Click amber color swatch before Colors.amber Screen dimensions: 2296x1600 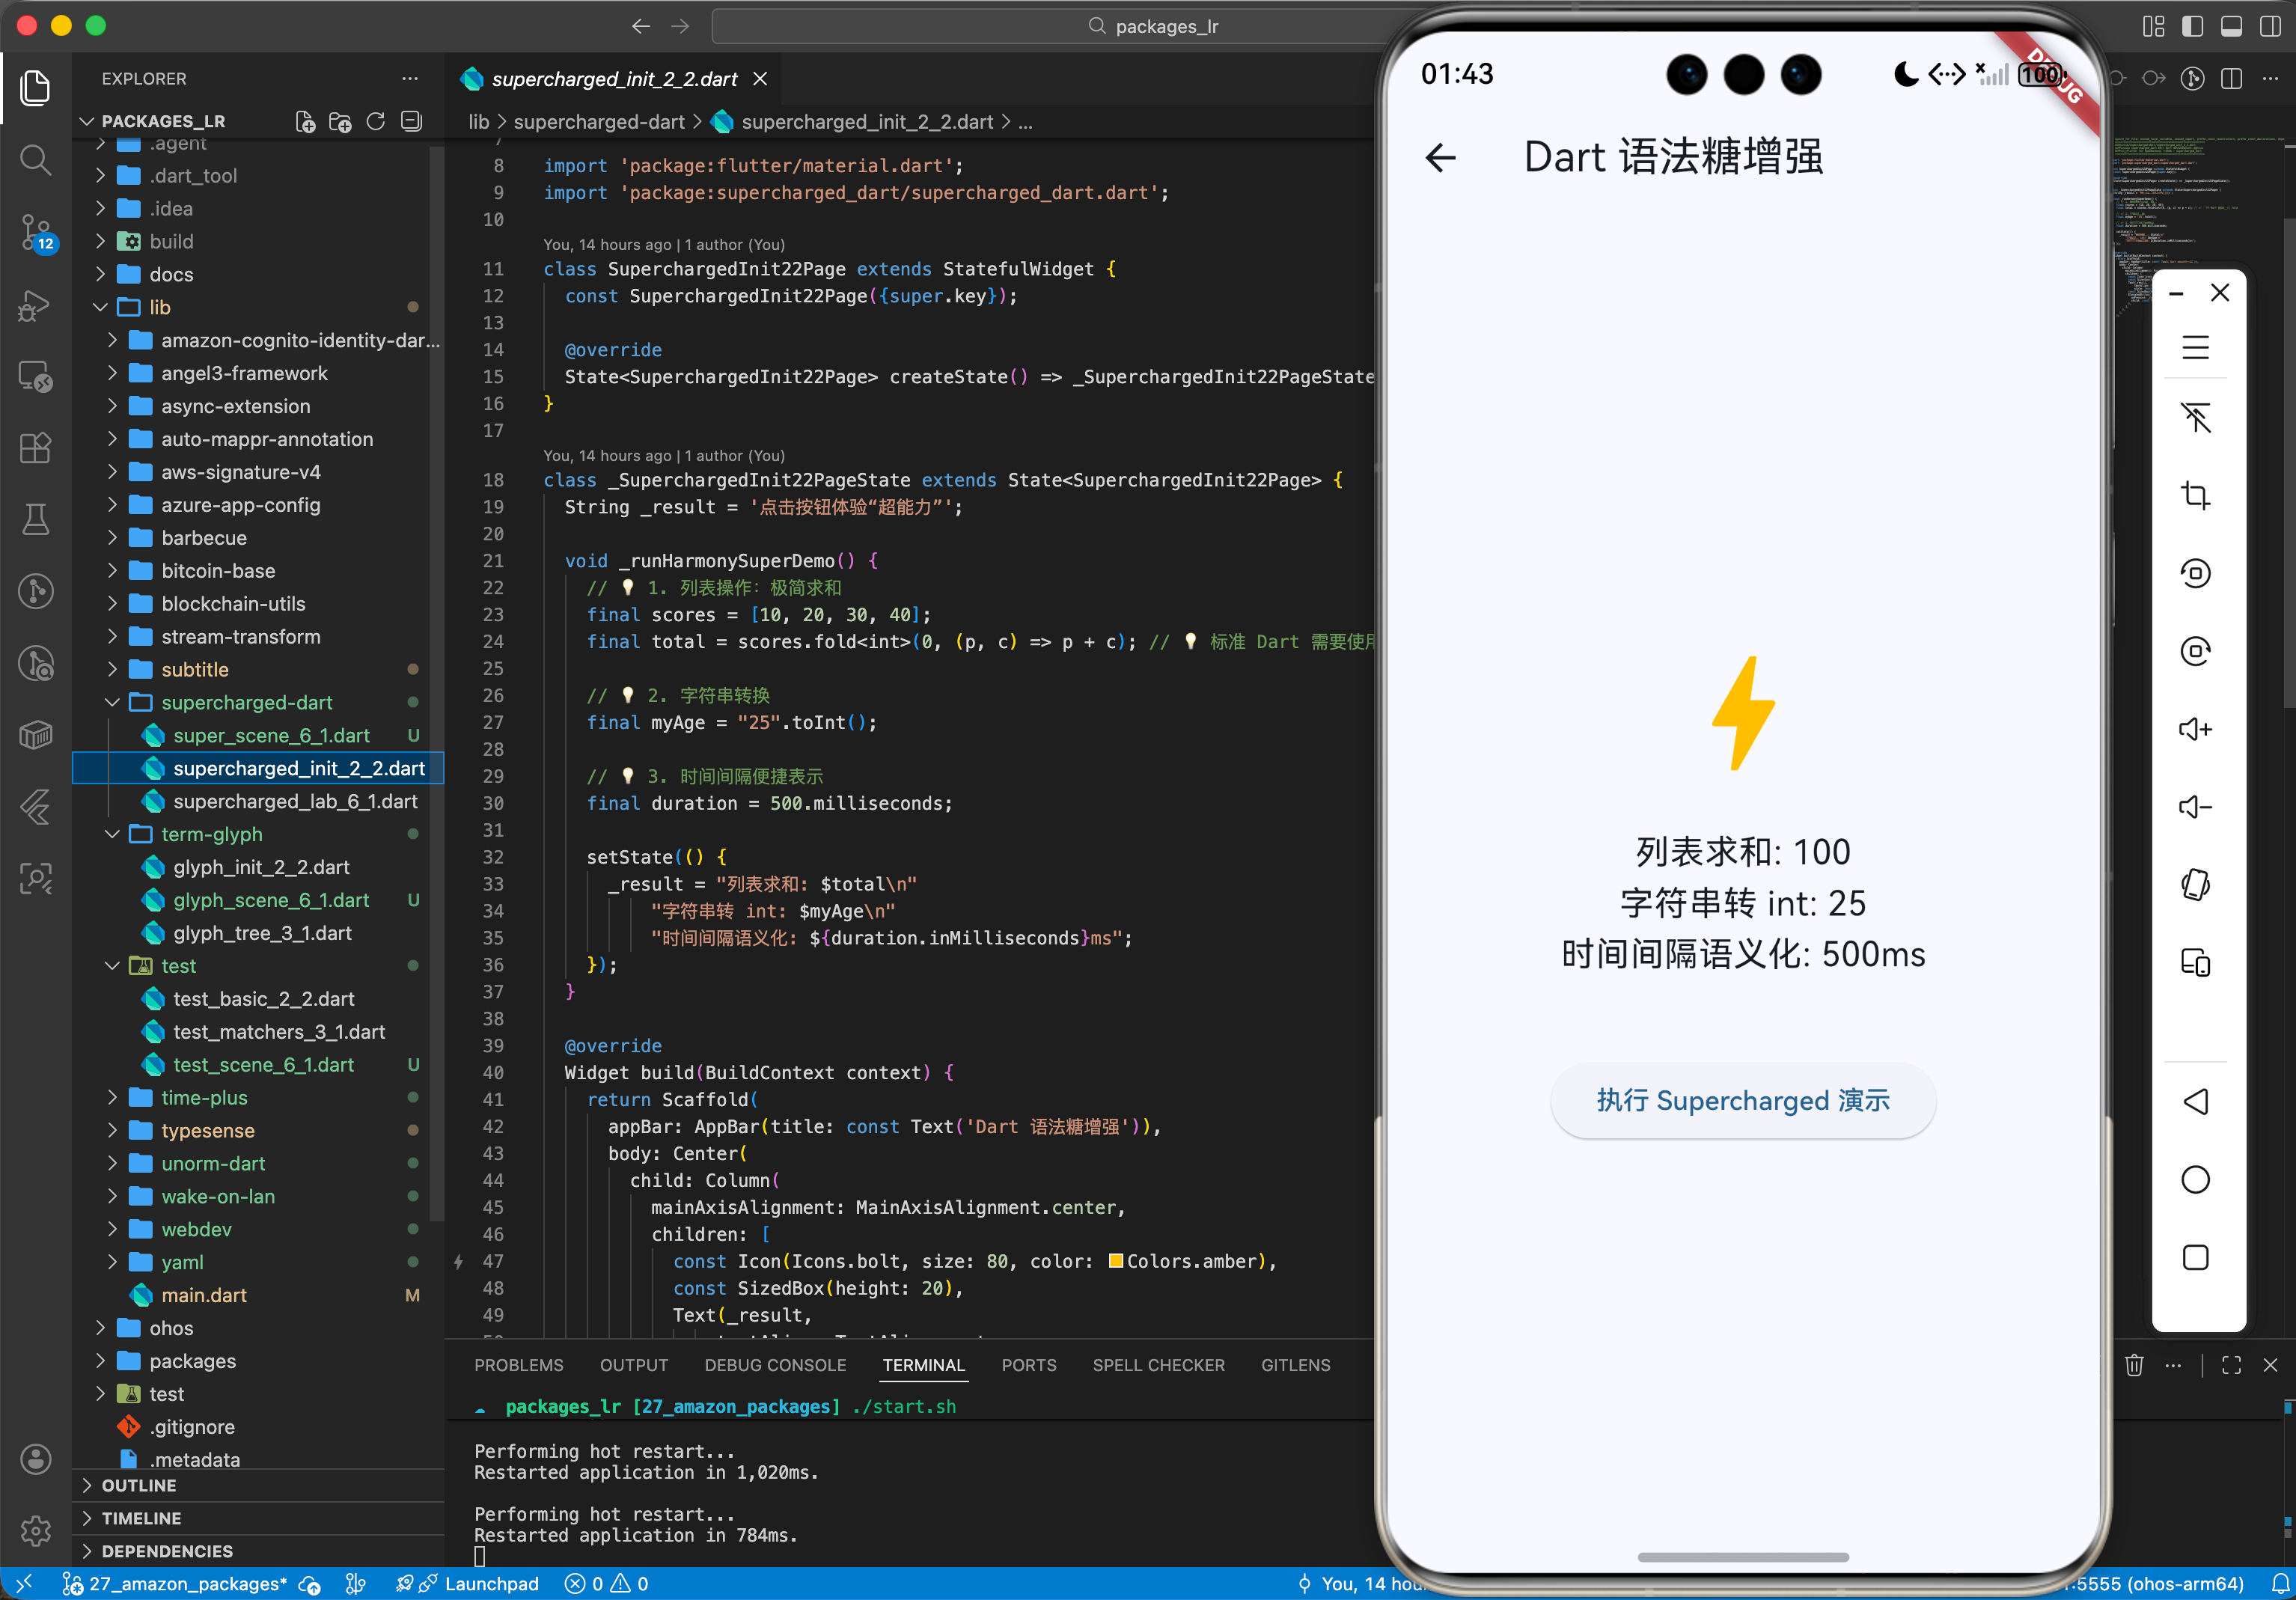(x=1115, y=1261)
